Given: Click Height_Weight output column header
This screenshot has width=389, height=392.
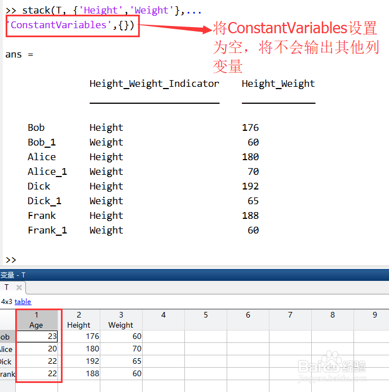Looking at the screenshot, I should (279, 83).
